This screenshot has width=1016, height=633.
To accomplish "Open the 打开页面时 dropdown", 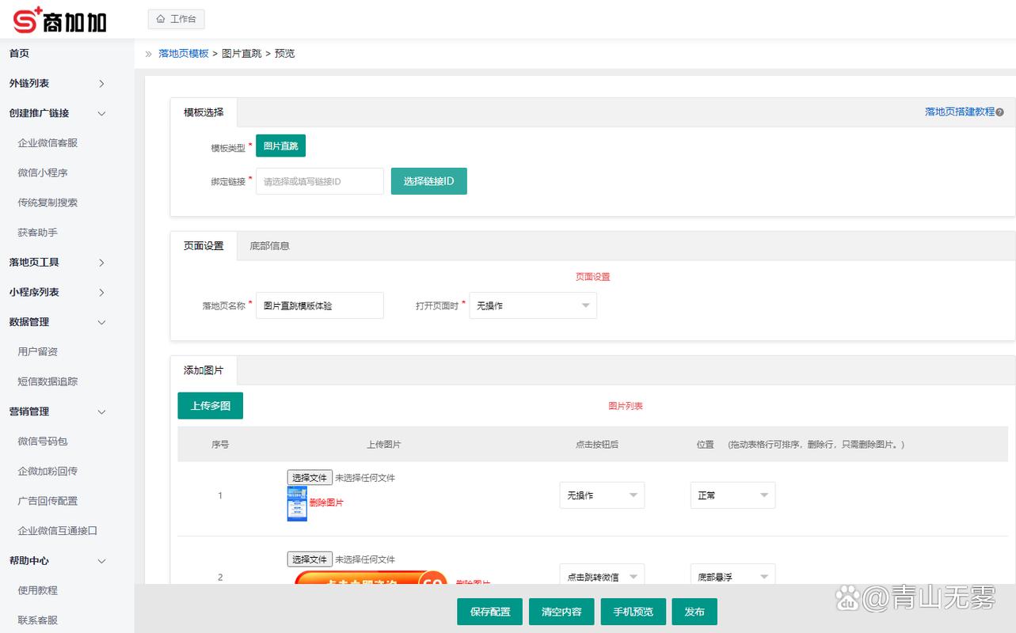I will coord(533,305).
